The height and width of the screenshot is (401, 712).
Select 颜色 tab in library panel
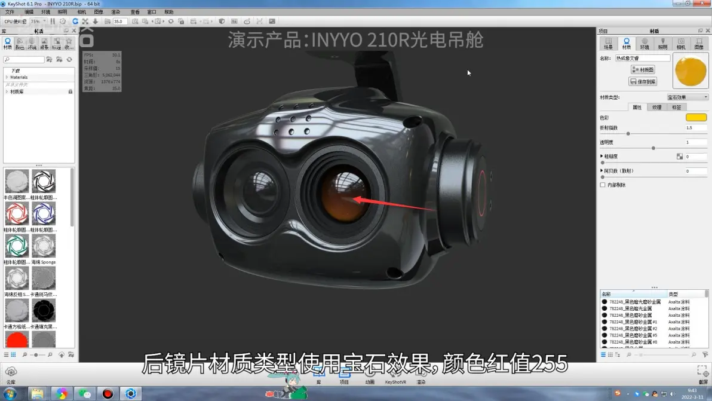(20, 43)
